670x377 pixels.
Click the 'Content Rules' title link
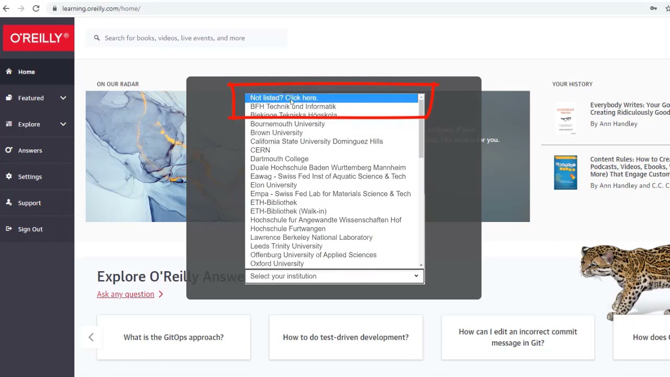coord(630,167)
